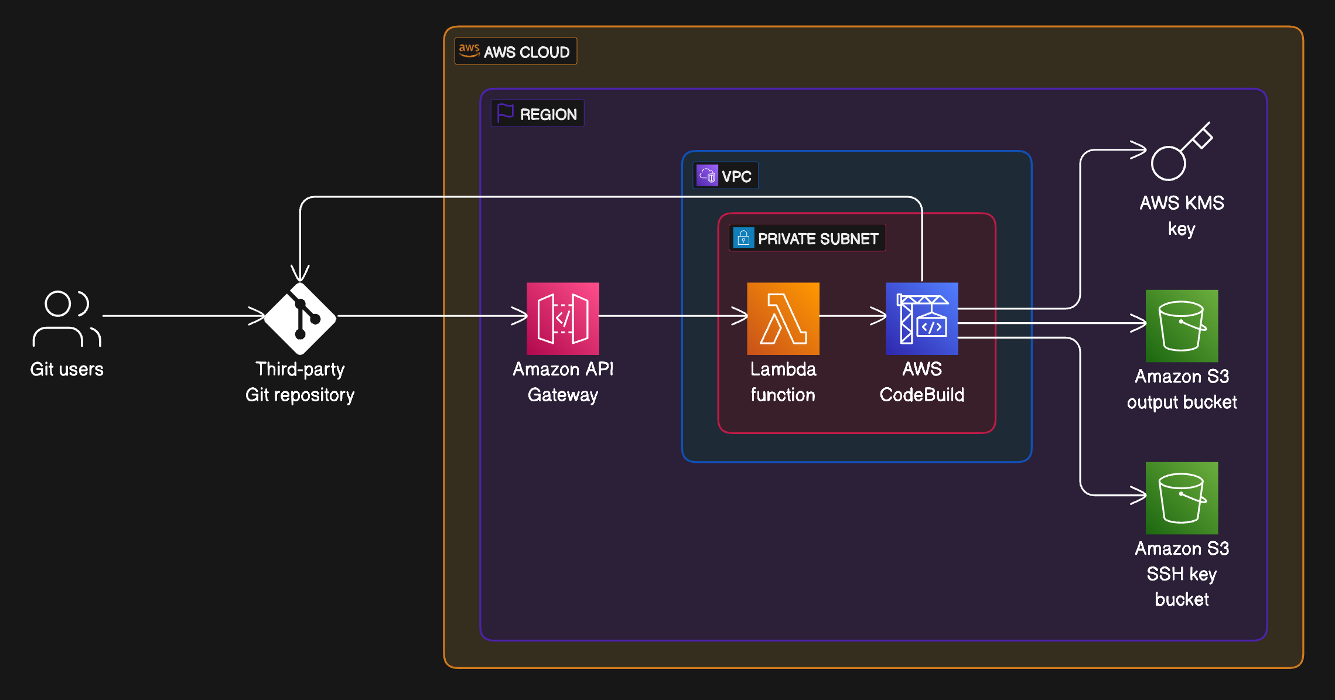Select the Amazon S3 output bucket caption
Image resolution: width=1335 pixels, height=700 pixels.
click(x=1181, y=389)
